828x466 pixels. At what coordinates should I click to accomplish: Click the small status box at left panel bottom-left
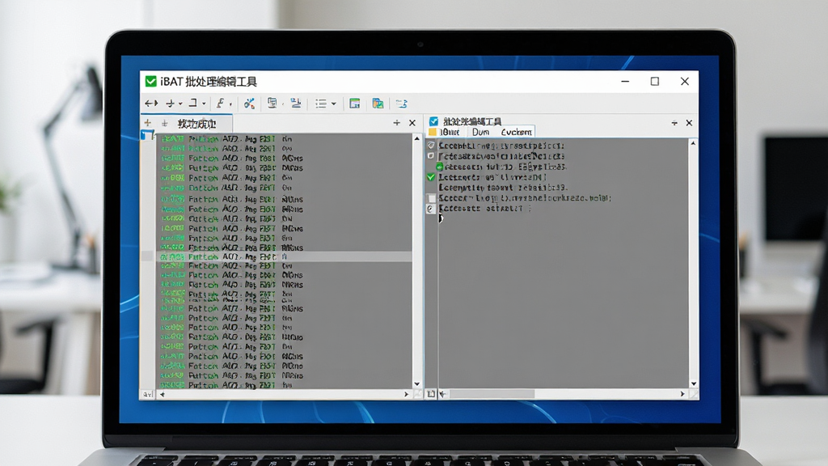click(147, 394)
